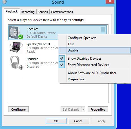The width and height of the screenshot is (131, 129).
Task: Choose Test from the context menu
Action: pyautogui.click(x=95, y=44)
